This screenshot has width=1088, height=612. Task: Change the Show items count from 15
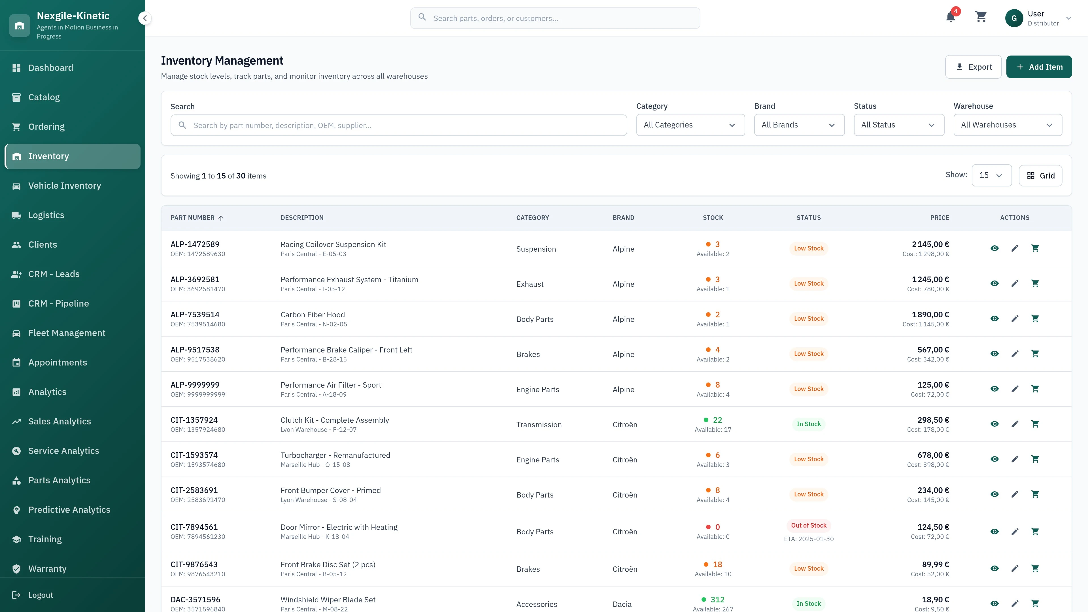[x=992, y=175]
